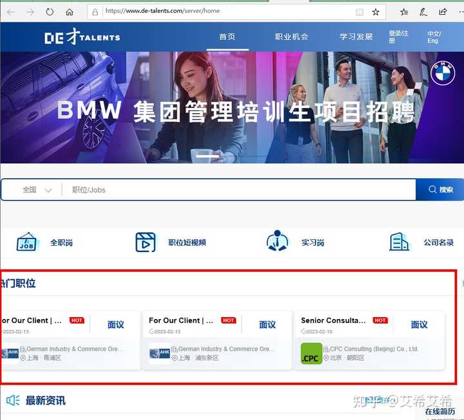Viewport: 464px width, 420px height.
Task: Open the 职业机会 navigation tab
Action: pyautogui.click(x=292, y=37)
